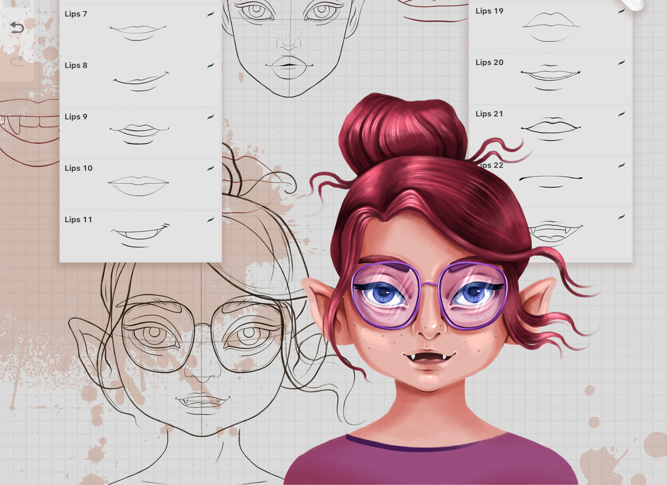This screenshot has height=485, width=667.
Task: Click the stroke icon in Lips 21 row
Action: tap(621, 114)
